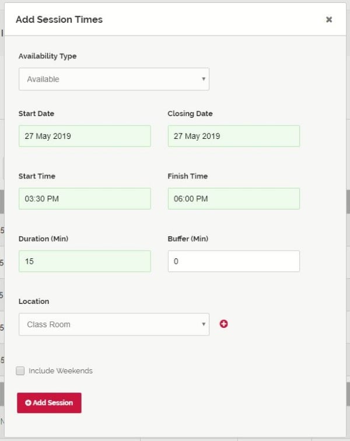This screenshot has height=441, width=350.
Task: Click the Duration (Min) input
Action: coord(85,261)
